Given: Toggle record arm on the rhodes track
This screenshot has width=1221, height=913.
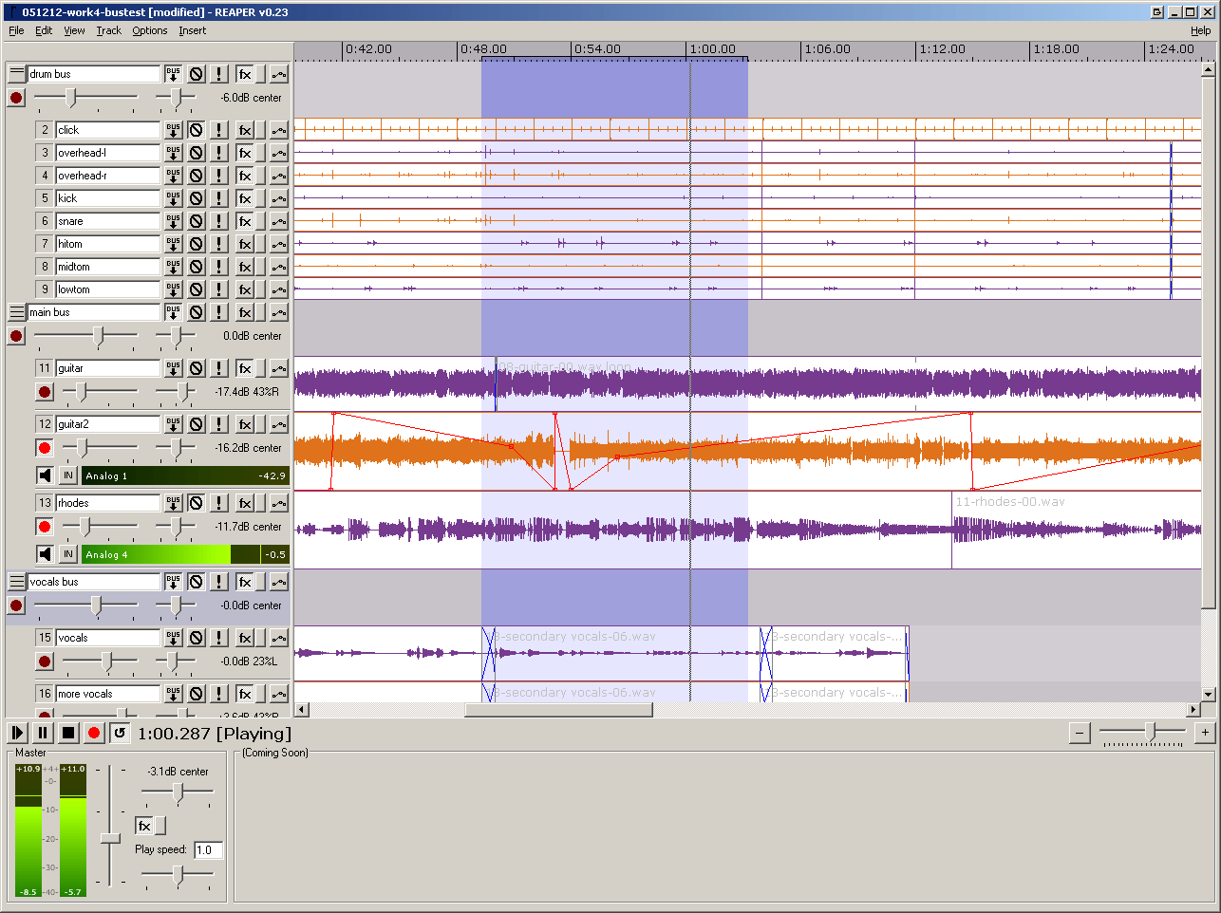Looking at the screenshot, I should point(45,527).
